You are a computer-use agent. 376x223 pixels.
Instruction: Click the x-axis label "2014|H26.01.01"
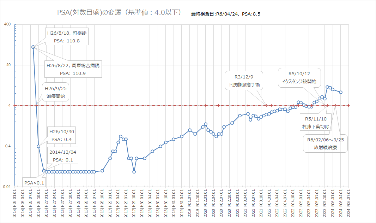pyautogui.click(x=14, y=203)
